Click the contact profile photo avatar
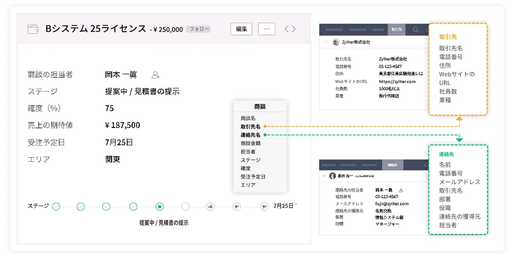The width and height of the screenshot is (512, 256). pyautogui.click(x=333, y=176)
